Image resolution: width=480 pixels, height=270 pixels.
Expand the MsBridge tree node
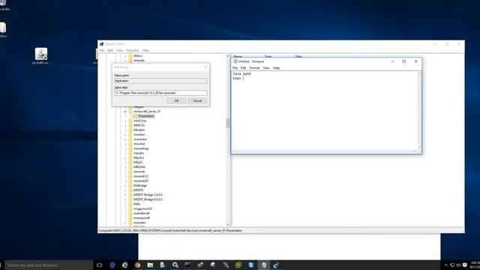click(125, 185)
